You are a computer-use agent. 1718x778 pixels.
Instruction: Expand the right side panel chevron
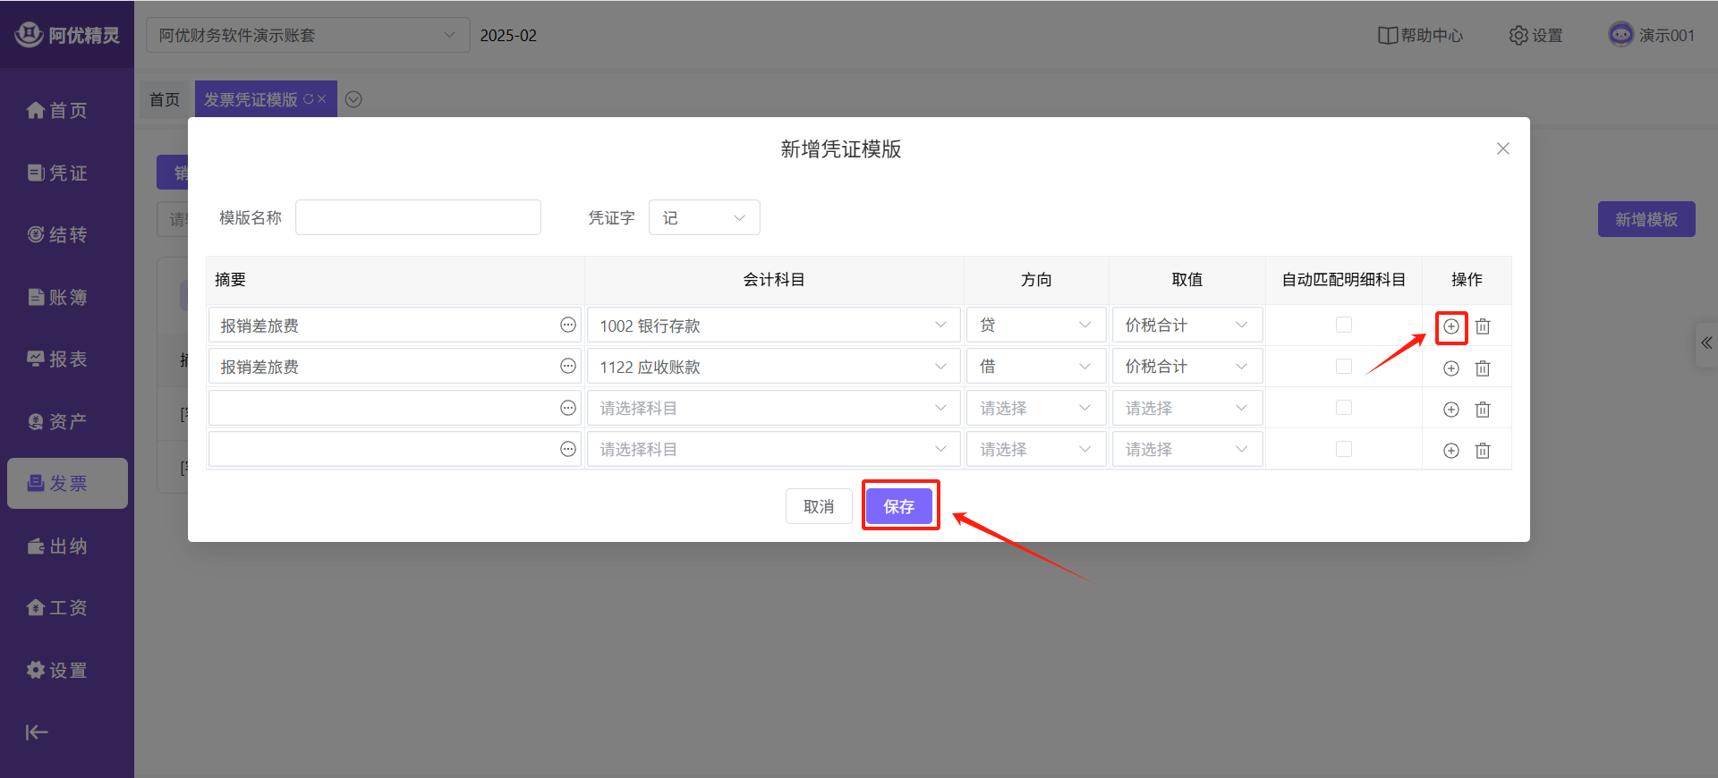tap(1706, 343)
